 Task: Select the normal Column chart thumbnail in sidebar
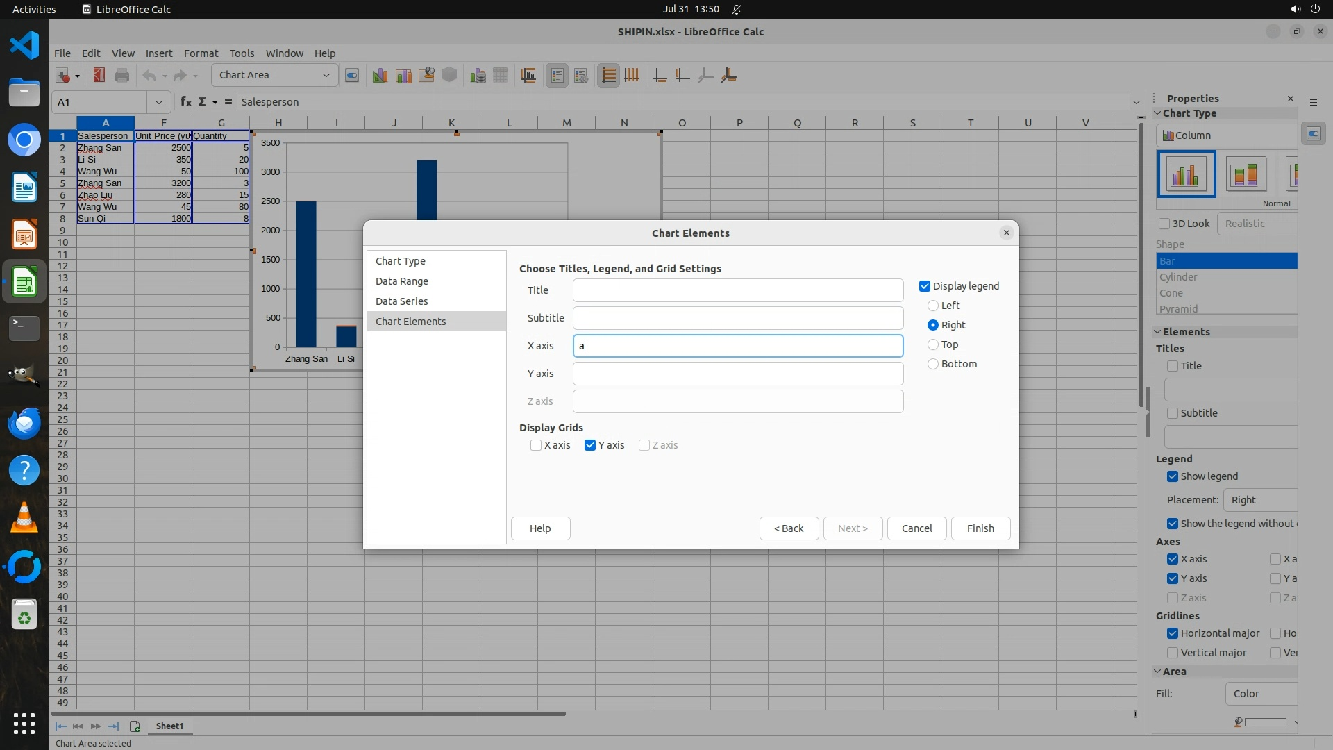(1186, 174)
